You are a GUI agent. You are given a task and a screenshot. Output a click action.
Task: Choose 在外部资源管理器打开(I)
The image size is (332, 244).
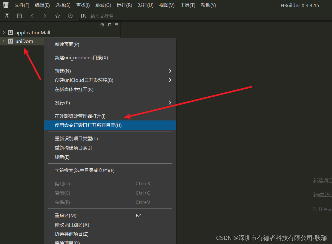click(x=110, y=116)
